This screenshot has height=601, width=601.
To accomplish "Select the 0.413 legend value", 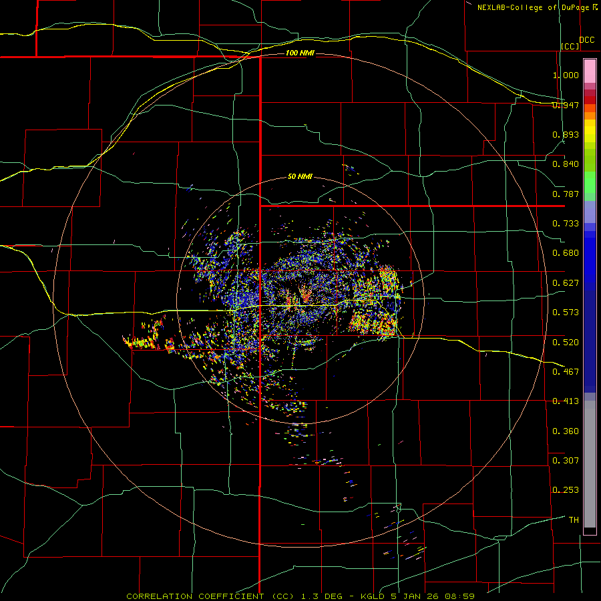I will (x=566, y=401).
